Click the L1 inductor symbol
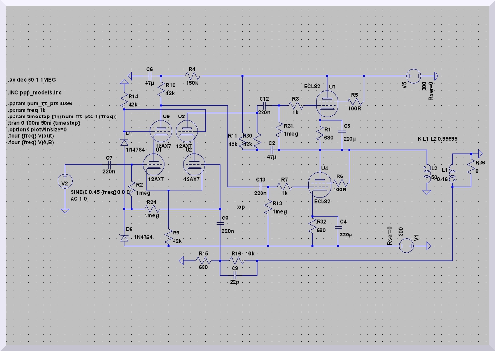Viewport: 495px width, 351px height. pyautogui.click(x=452, y=174)
